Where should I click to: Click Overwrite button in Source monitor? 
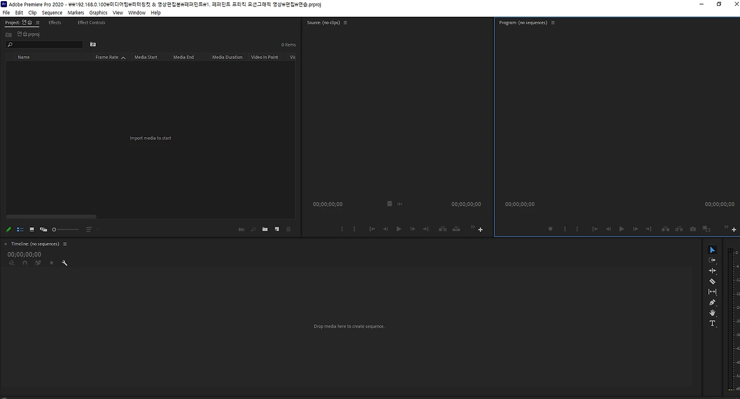(457, 229)
